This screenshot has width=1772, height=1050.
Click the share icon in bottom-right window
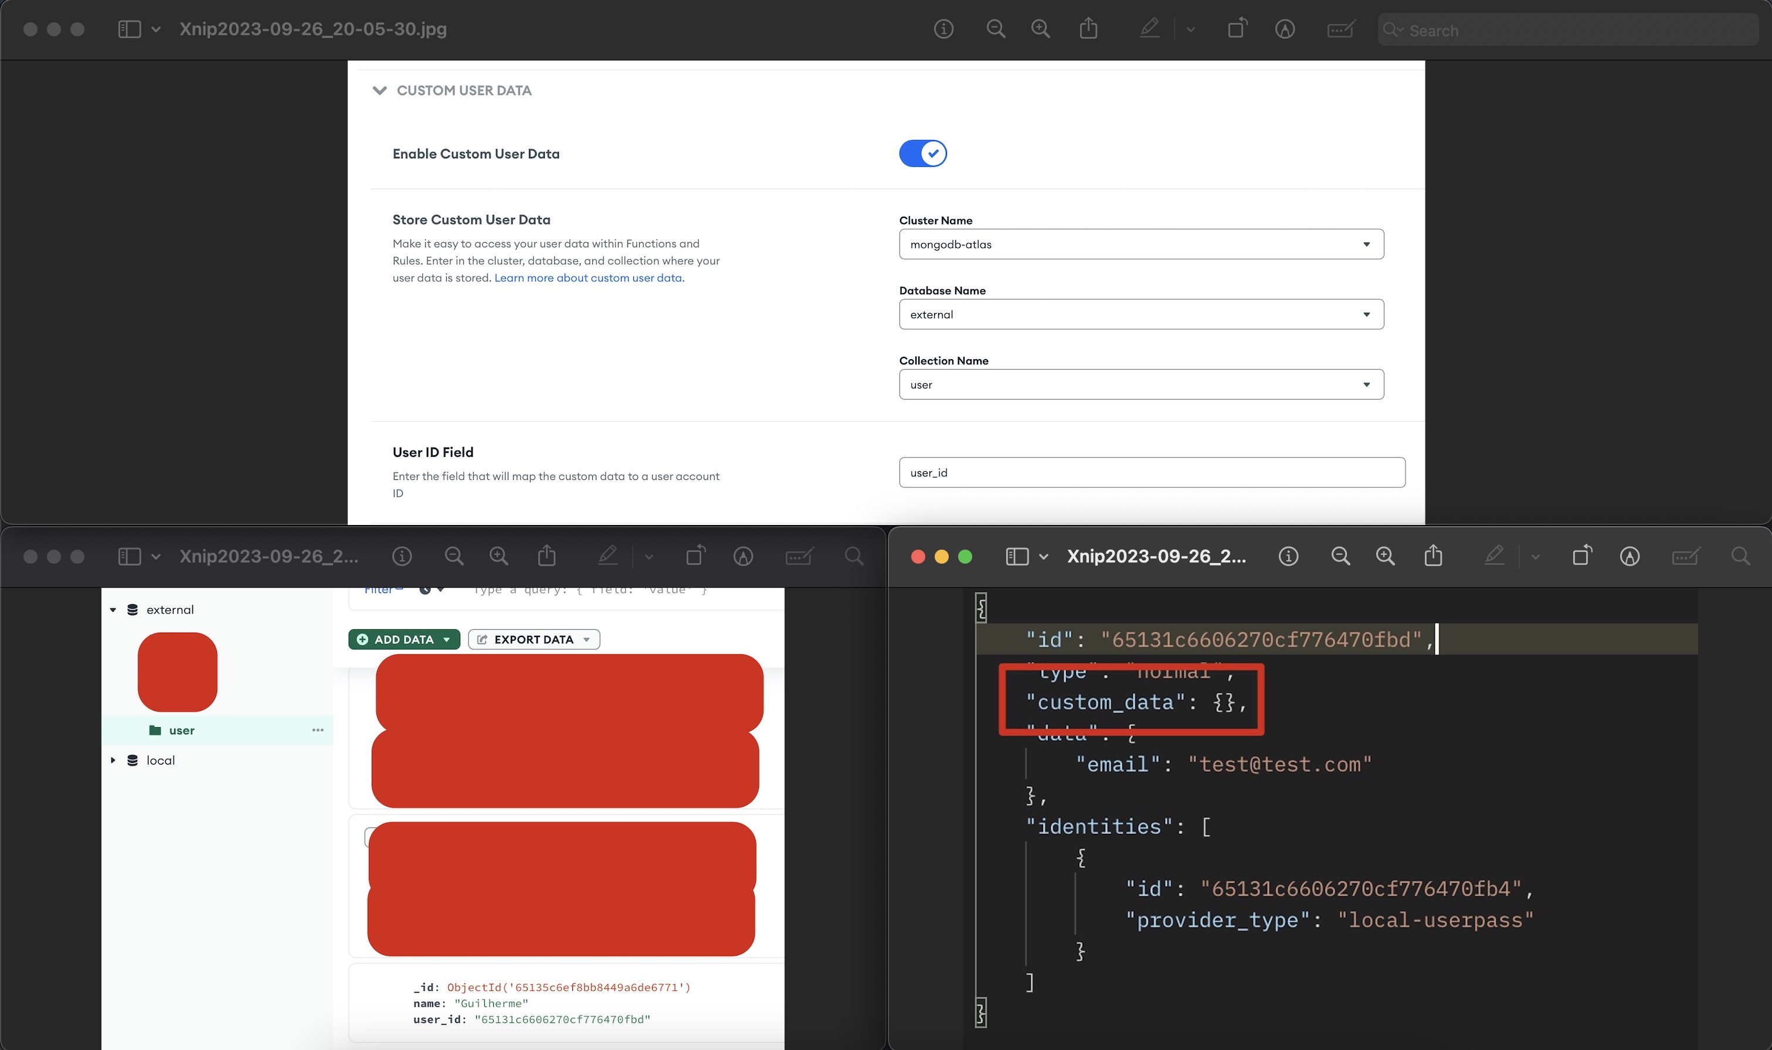(1433, 556)
